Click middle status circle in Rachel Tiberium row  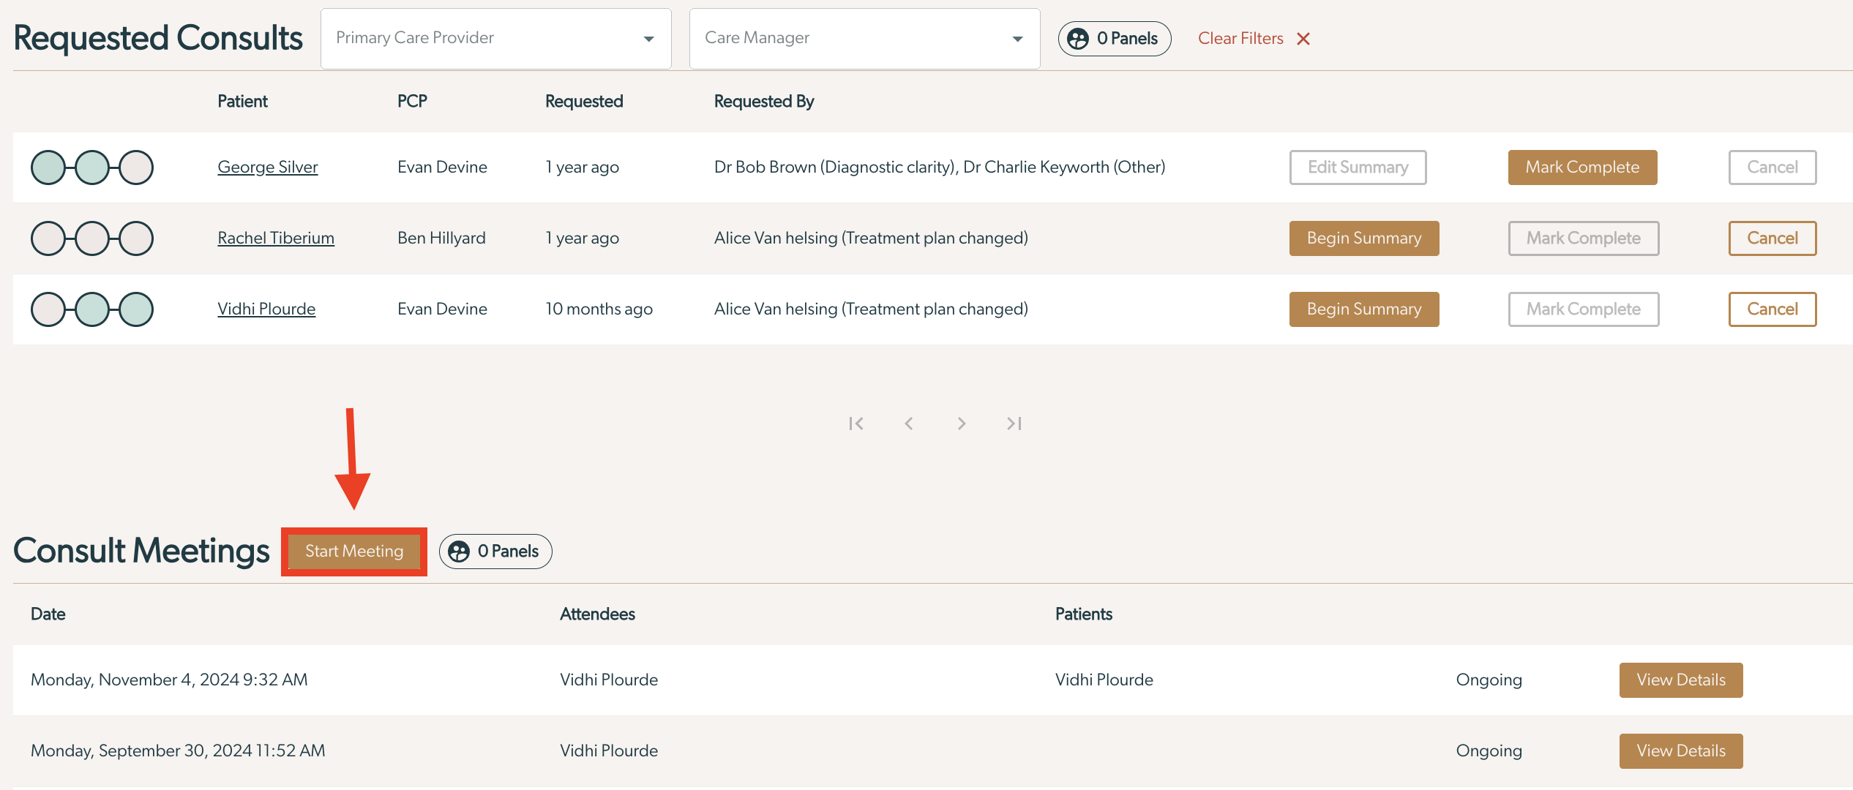click(92, 238)
